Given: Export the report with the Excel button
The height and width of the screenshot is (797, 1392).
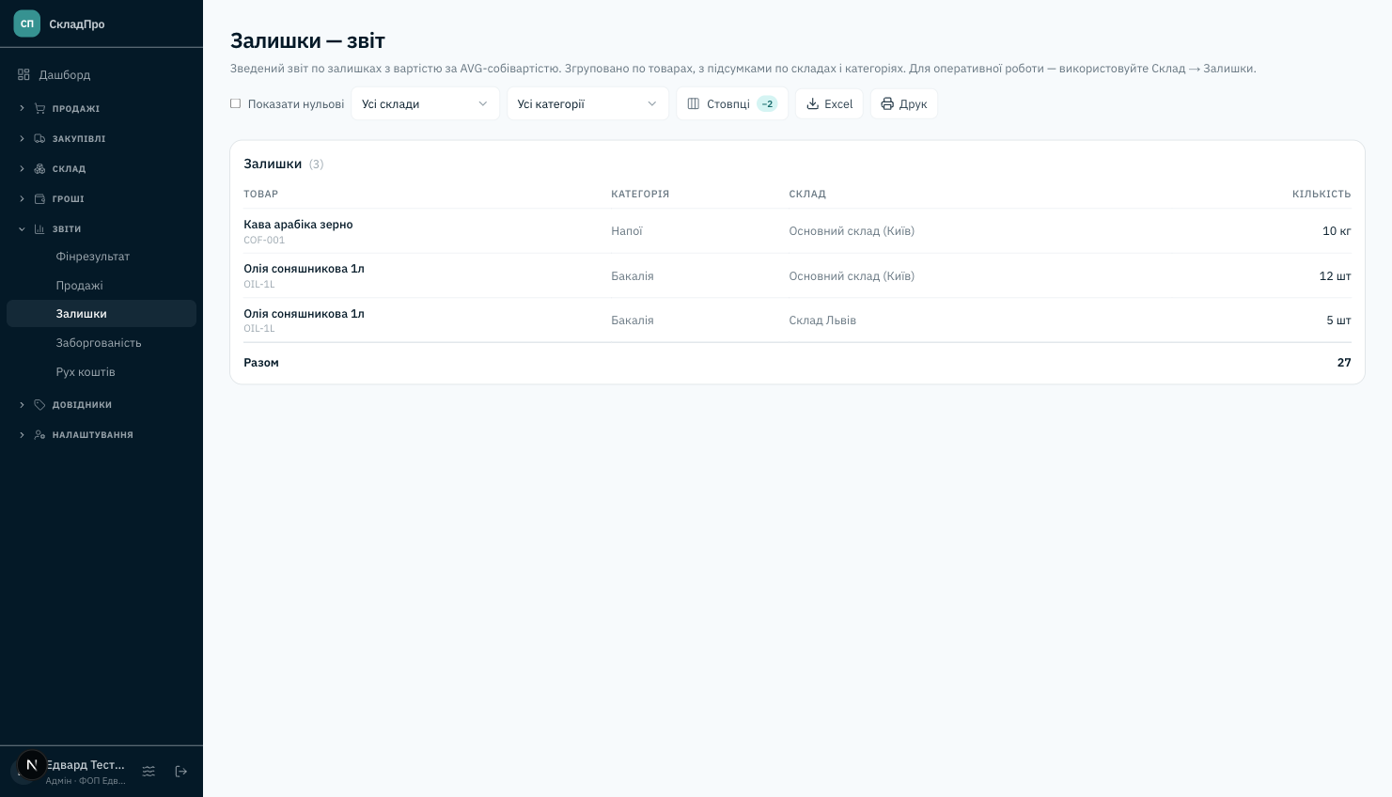Looking at the screenshot, I should point(829,103).
